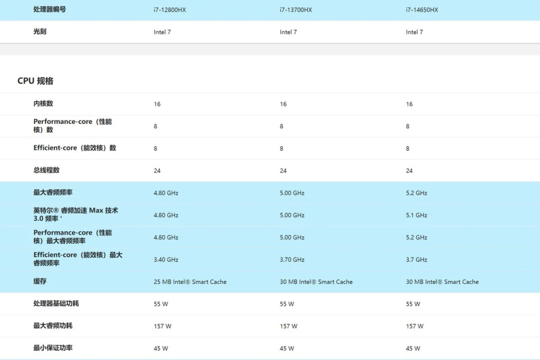Click the 最大睿频功耗 row label
The width and height of the screenshot is (540, 360).
53,325
